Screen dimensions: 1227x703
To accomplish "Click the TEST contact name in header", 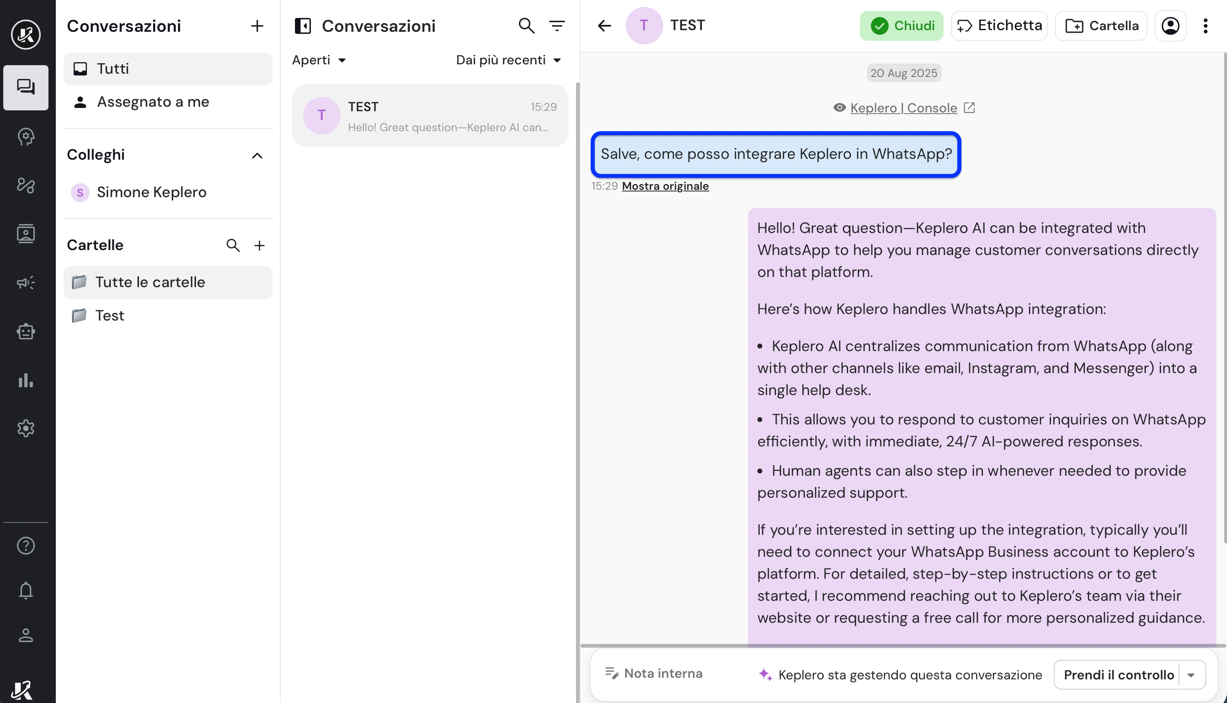I will [687, 26].
